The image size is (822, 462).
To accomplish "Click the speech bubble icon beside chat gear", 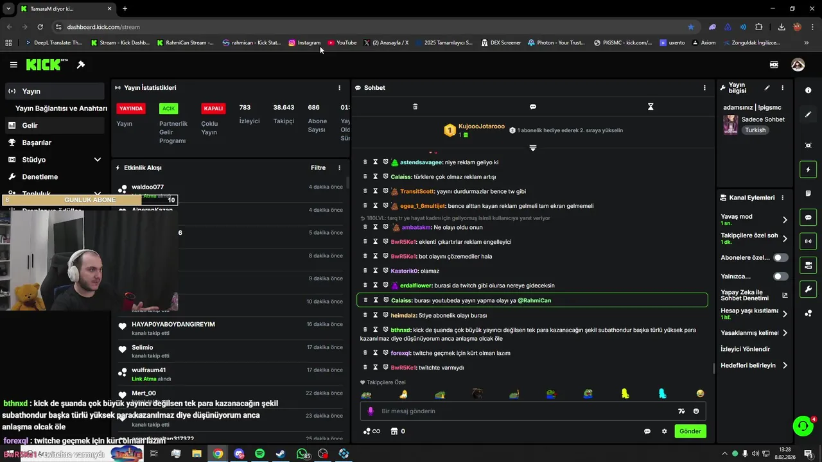I will 647,431.
